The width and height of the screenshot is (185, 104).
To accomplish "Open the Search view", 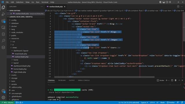I will (x=3, y=41).
